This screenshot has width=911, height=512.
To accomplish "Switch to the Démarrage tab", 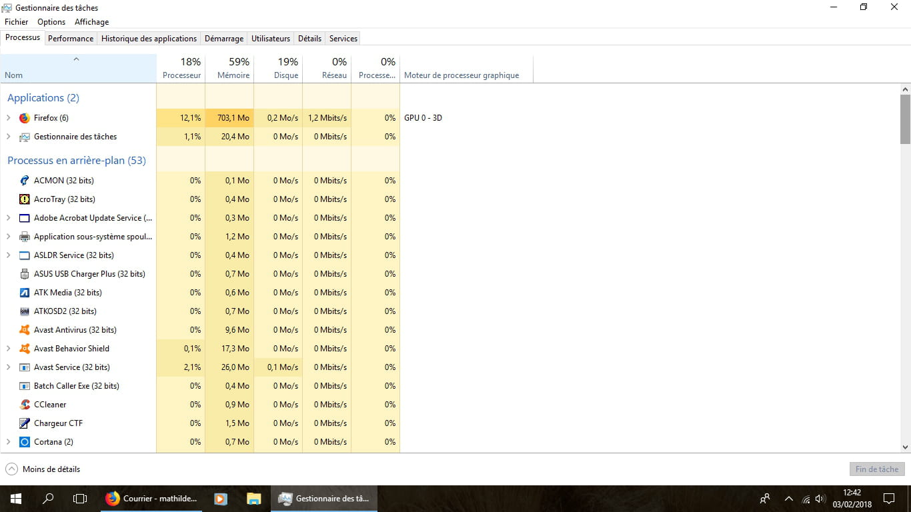I will point(224,39).
